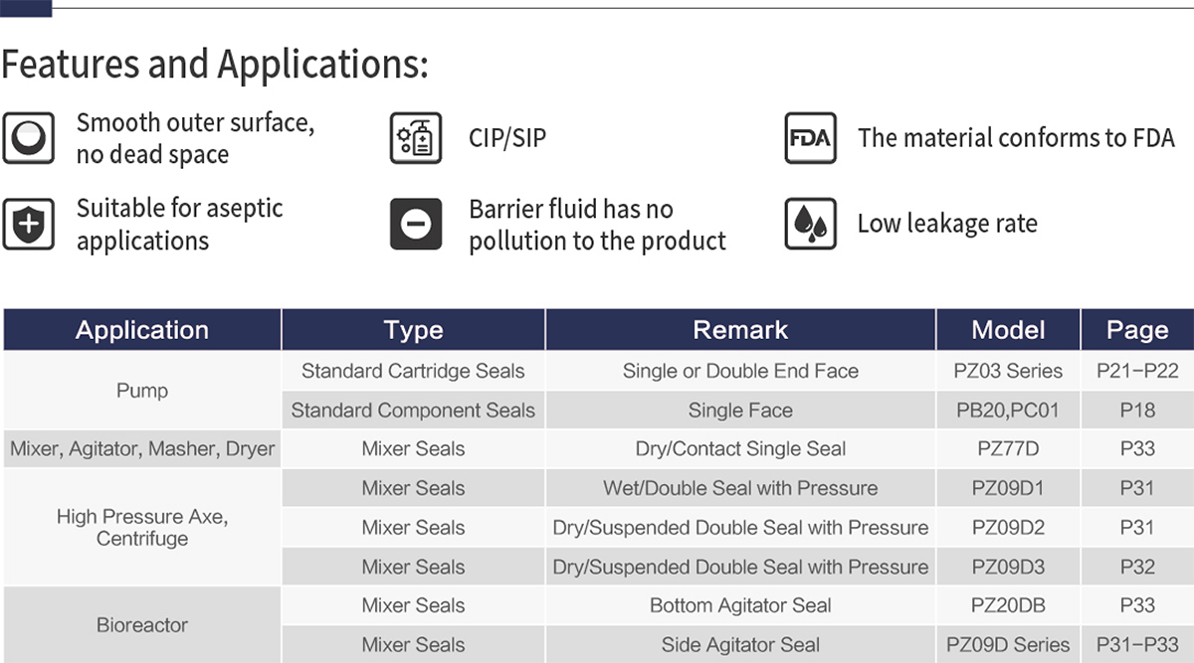Screen dimensions: 1194x663
Task: Select the Pump application cell
Action: pos(142,391)
